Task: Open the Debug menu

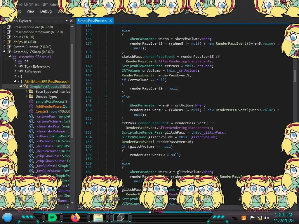Action: (46, 11)
